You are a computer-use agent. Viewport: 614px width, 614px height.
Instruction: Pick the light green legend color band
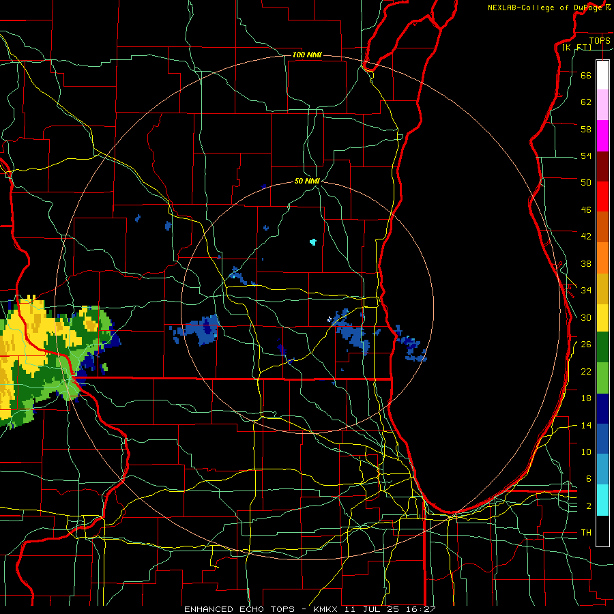602,378
